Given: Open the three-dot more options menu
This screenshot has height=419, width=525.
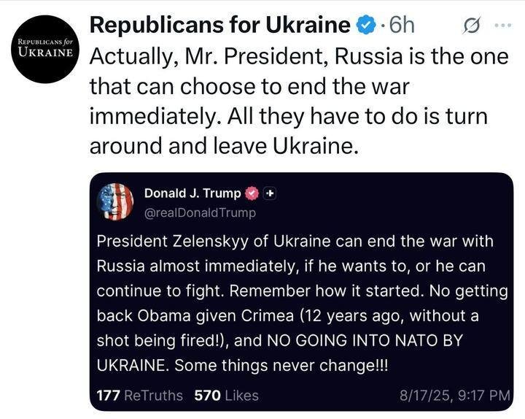Looking at the screenshot, I should 502,26.
